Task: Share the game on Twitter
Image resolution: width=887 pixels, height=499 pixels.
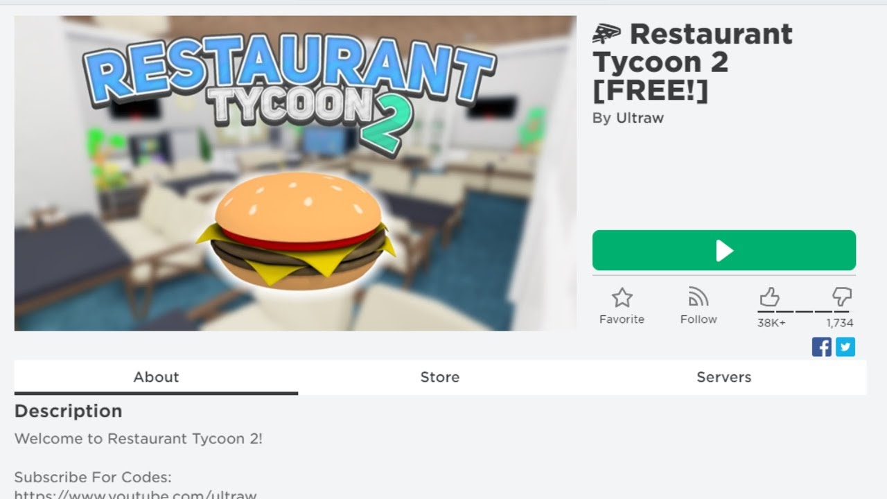Action: [x=845, y=347]
